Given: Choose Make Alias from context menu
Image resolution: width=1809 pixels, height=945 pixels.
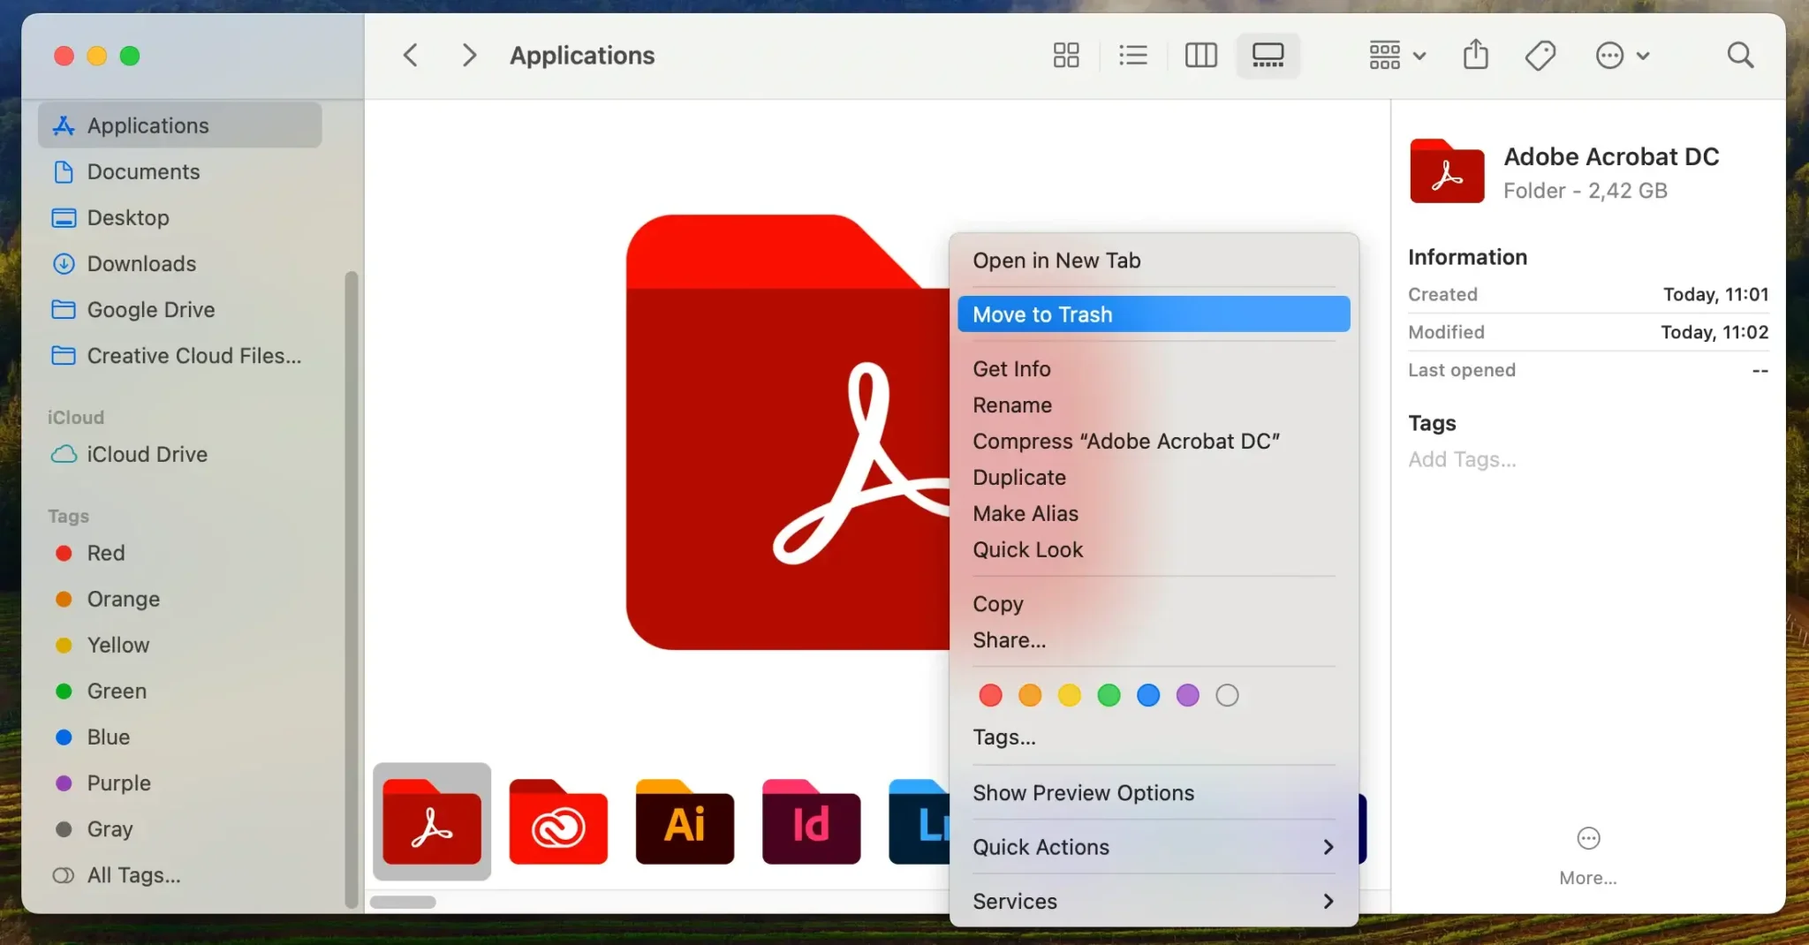Looking at the screenshot, I should click(x=1154, y=513).
